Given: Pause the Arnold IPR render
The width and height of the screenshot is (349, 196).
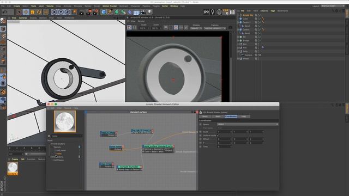Looking at the screenshot, I should [x=135, y=28].
